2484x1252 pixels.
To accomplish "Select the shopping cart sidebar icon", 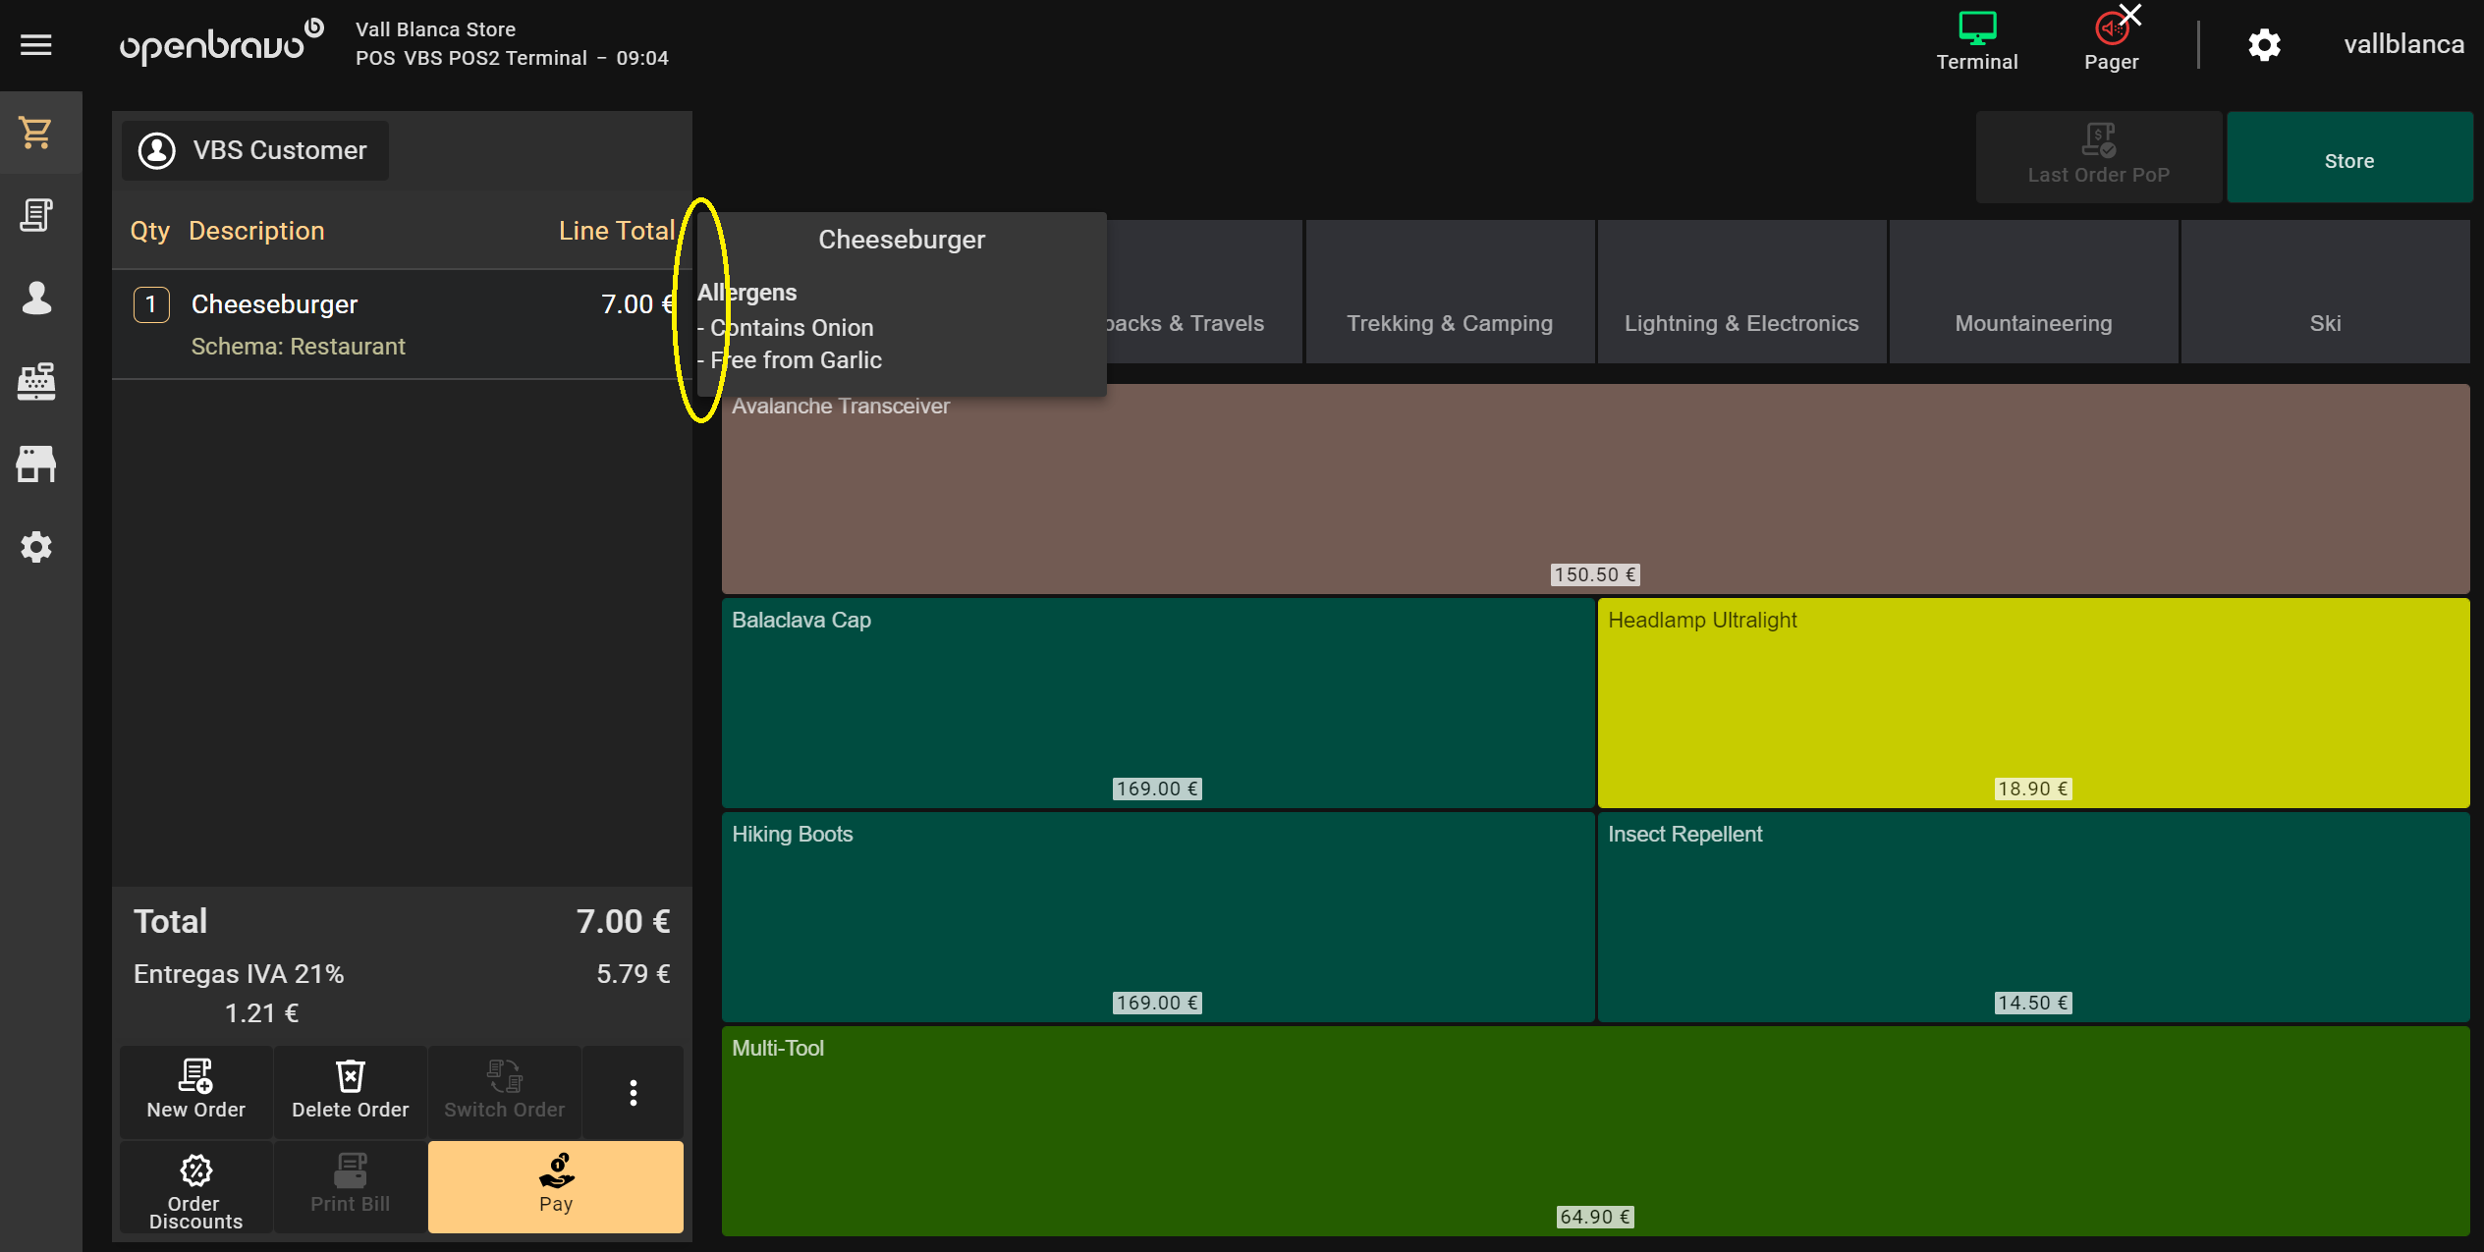I will 36,133.
